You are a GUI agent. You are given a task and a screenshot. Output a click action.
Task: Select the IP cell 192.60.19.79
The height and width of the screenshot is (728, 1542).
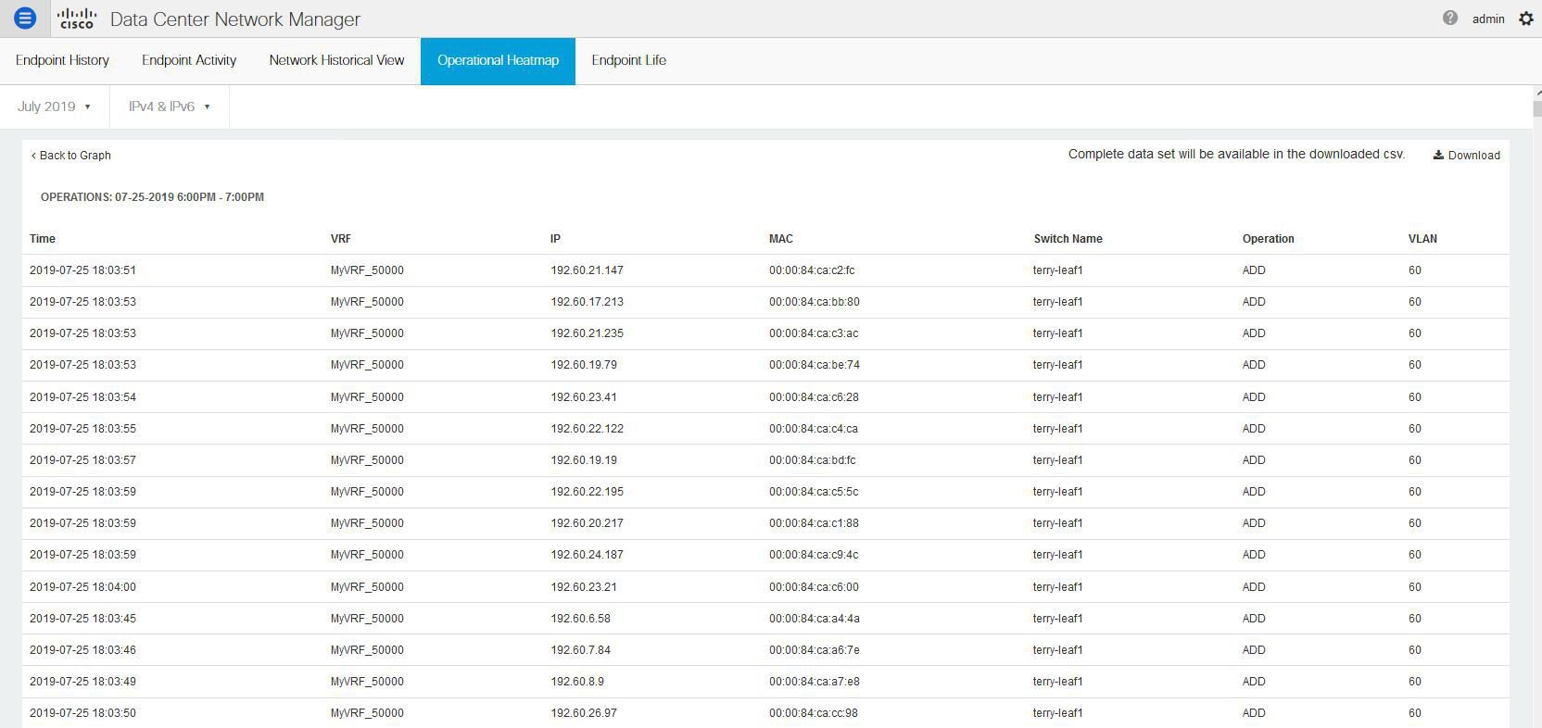[x=584, y=365]
